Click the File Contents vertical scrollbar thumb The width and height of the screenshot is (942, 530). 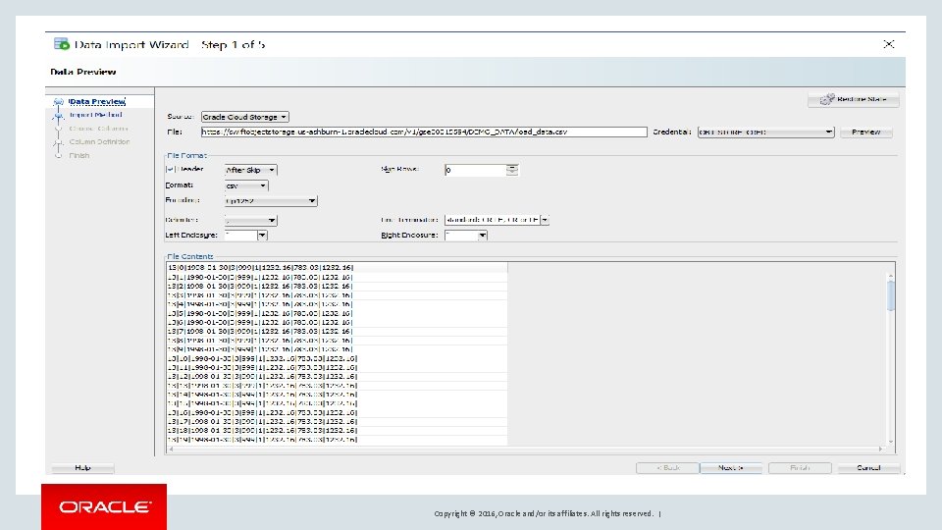[890, 295]
